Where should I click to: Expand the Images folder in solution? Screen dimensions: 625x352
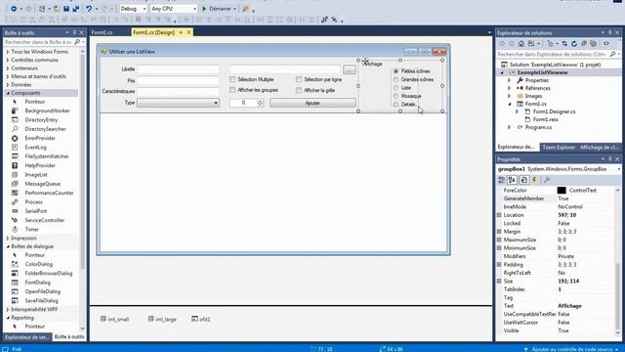coord(510,96)
